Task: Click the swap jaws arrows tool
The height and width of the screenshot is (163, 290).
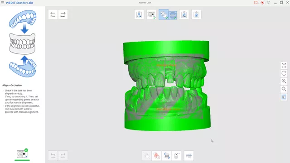Action: pyautogui.click(x=167, y=156)
